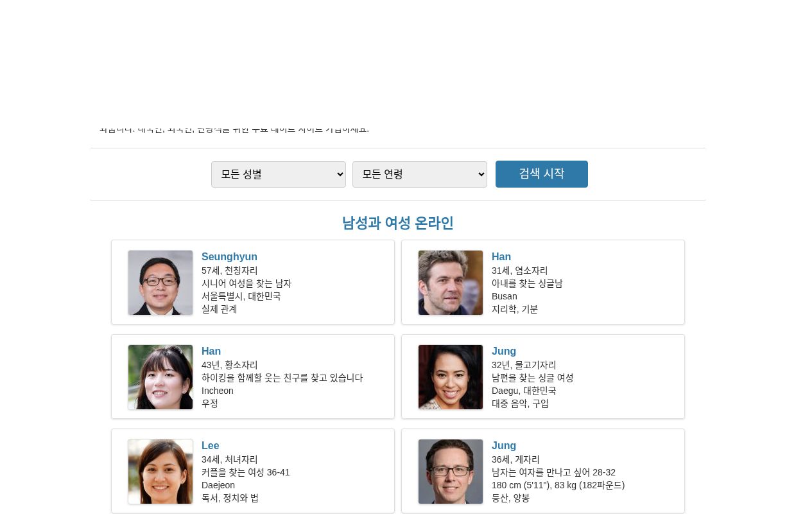The image size is (796, 514).
Task: Click the text 실제 관계
Action: (x=220, y=309)
